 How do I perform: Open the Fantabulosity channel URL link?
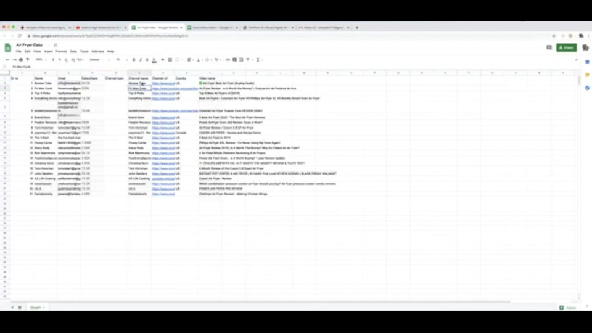click(163, 194)
